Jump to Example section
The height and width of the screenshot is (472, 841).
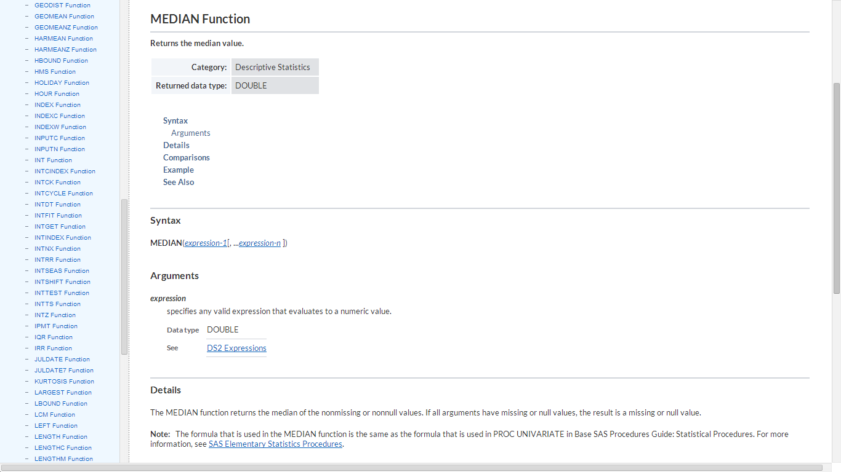[179, 170]
